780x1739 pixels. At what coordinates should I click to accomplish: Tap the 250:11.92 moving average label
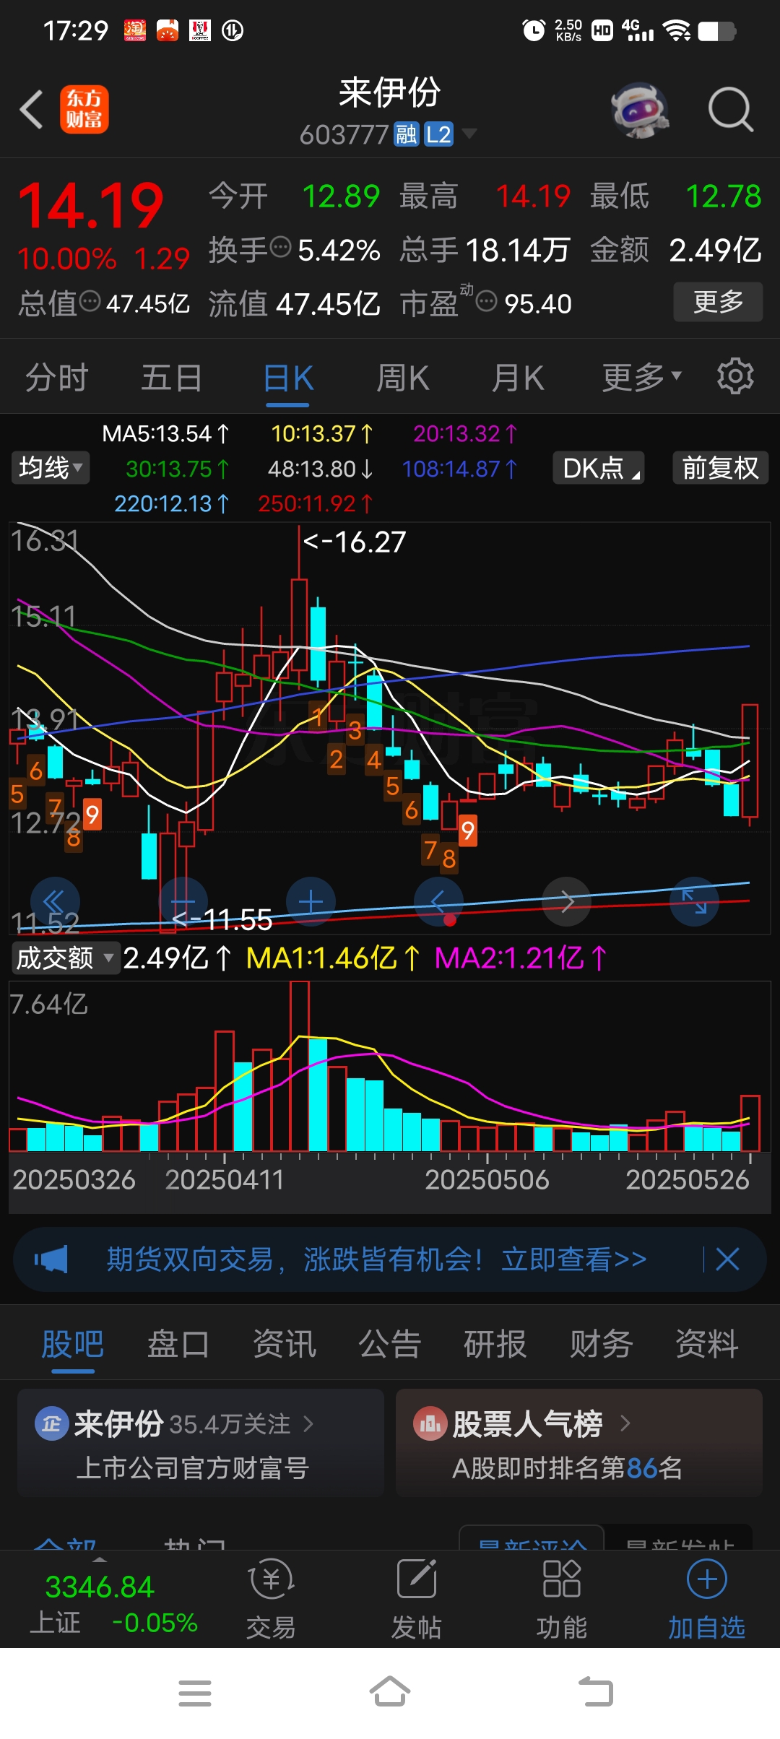(x=315, y=503)
